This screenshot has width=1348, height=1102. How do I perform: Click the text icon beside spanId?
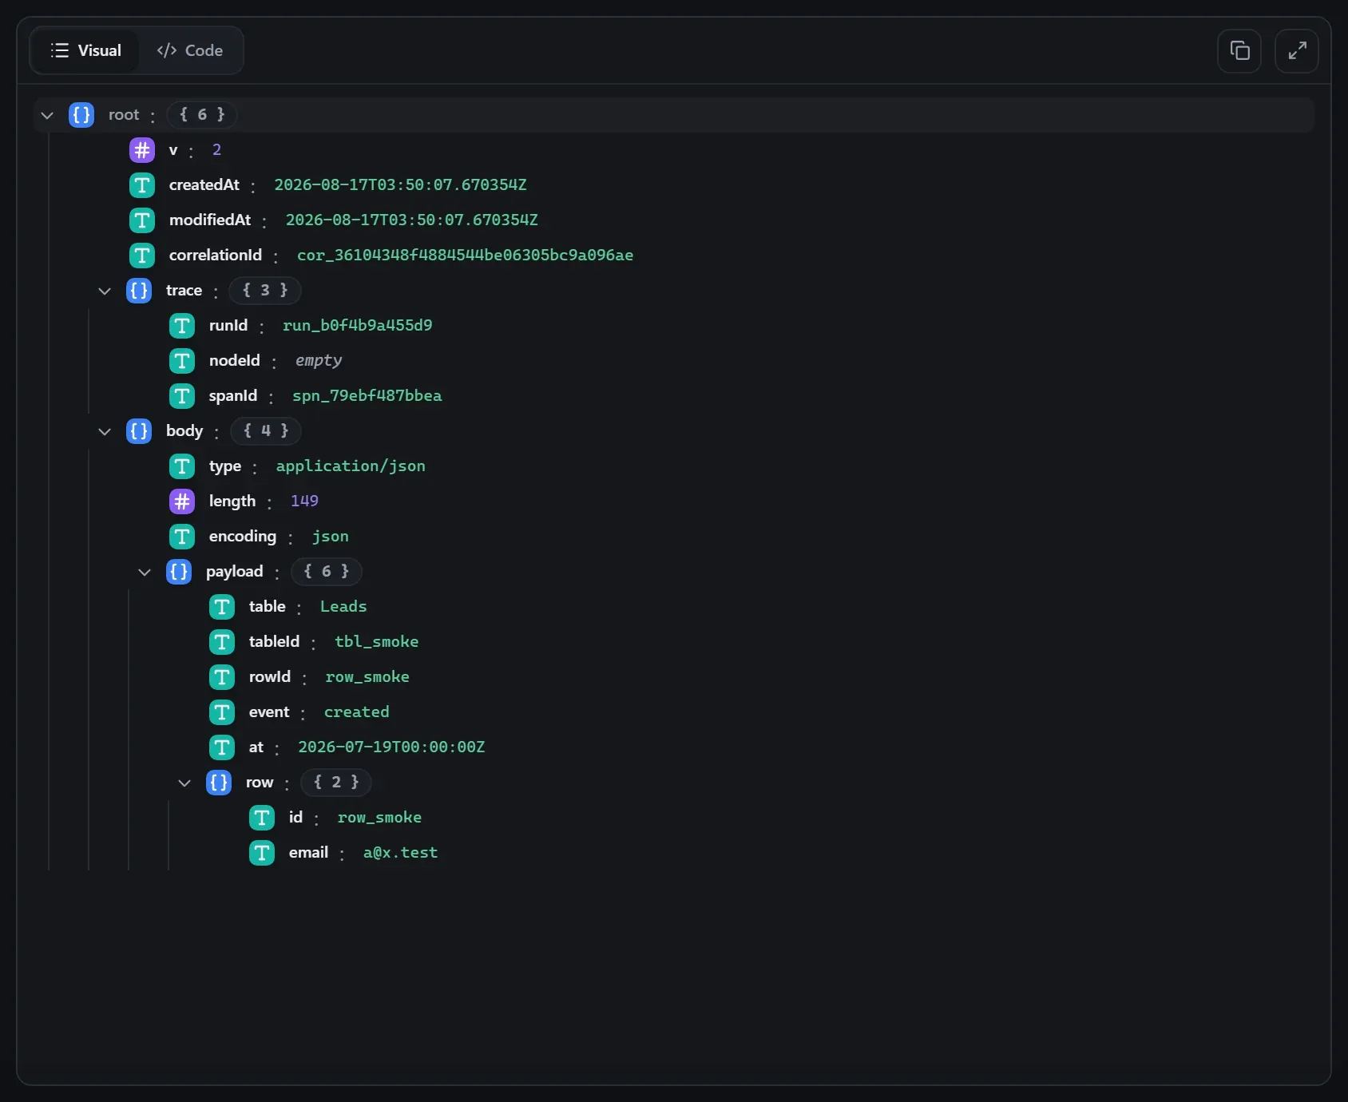[x=182, y=396]
